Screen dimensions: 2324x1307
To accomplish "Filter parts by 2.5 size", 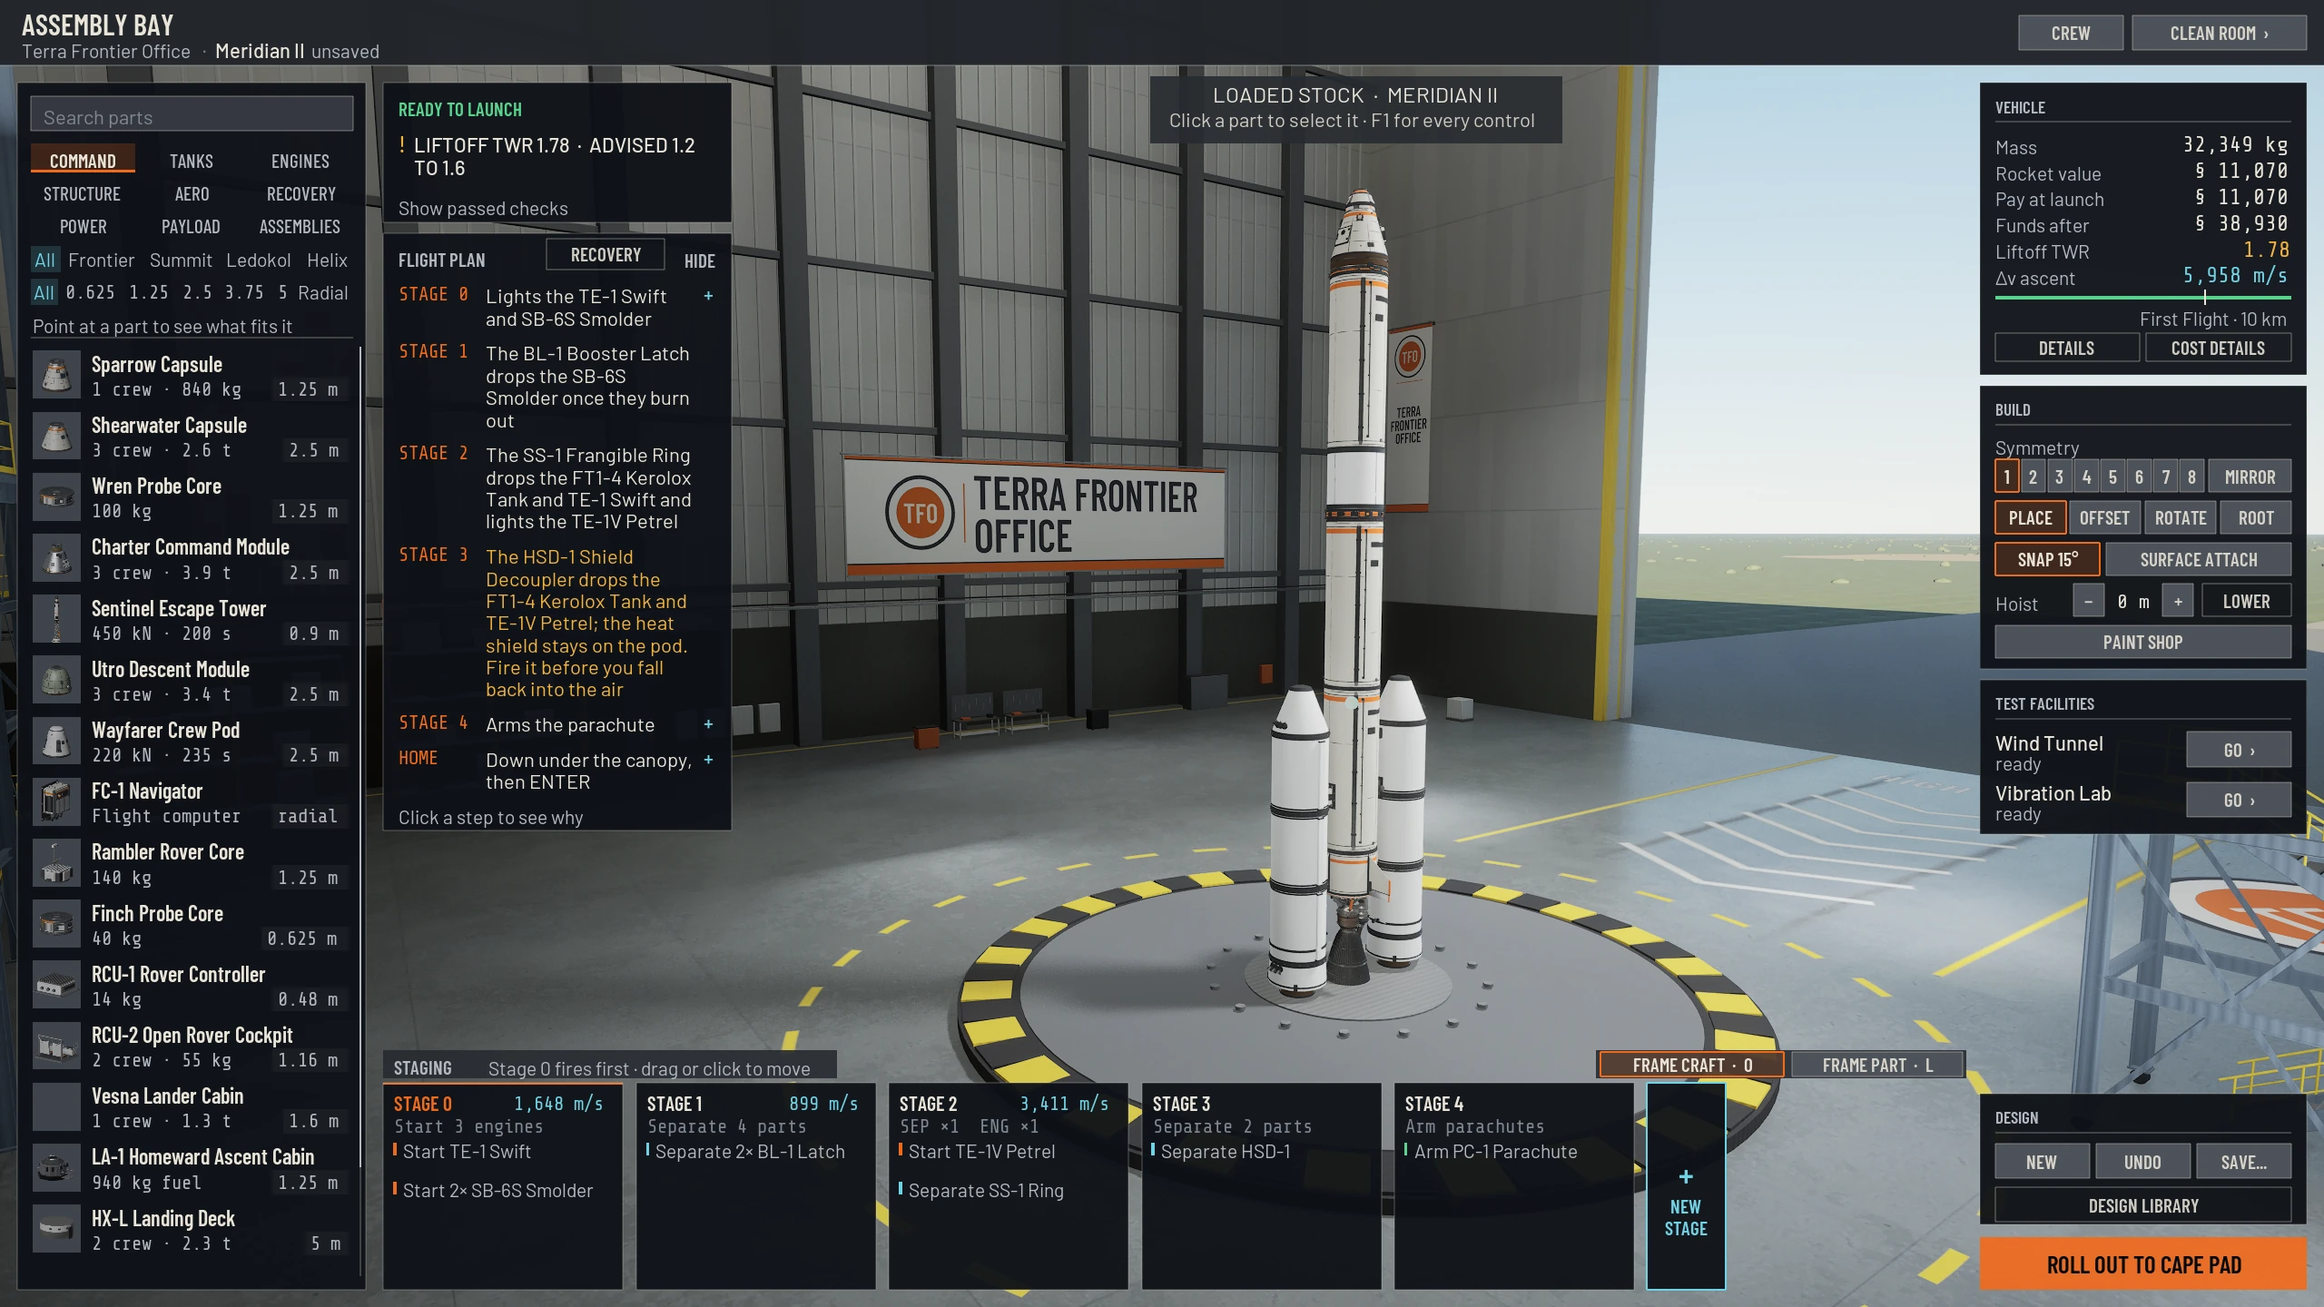I will pos(197,292).
